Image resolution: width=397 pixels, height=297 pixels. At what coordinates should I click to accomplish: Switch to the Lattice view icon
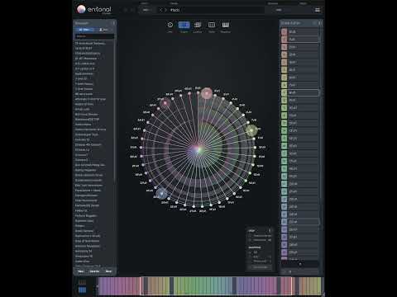[198, 25]
